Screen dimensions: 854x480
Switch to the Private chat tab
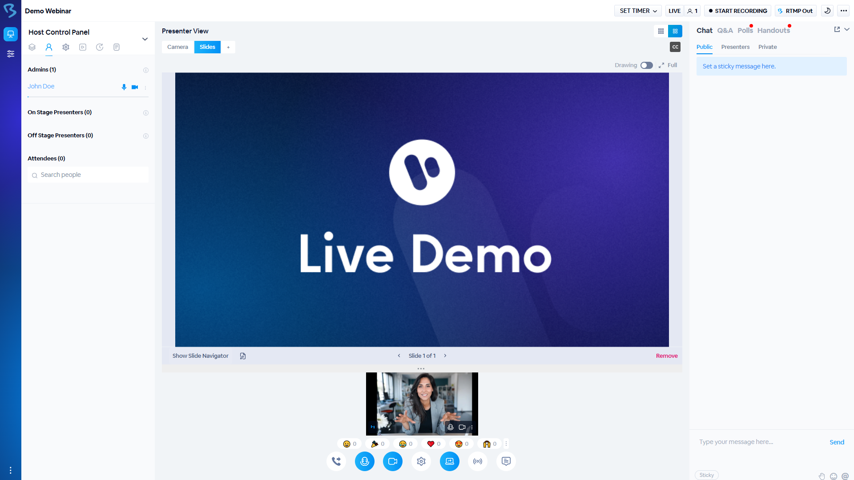tap(768, 47)
